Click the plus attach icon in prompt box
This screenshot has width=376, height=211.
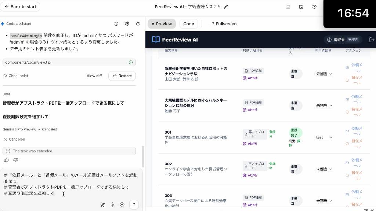[x=122, y=204]
